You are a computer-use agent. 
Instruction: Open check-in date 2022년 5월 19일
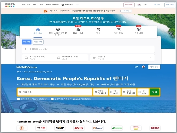click(39, 58)
